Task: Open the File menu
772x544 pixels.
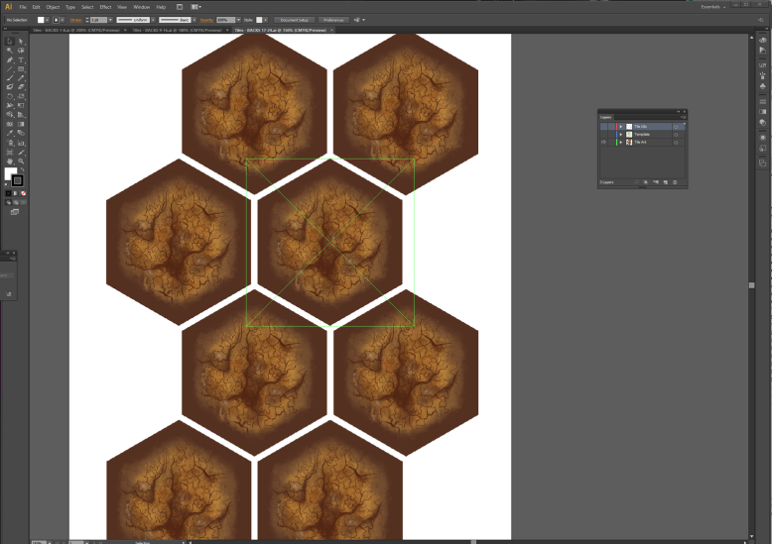Action: pyautogui.click(x=23, y=7)
